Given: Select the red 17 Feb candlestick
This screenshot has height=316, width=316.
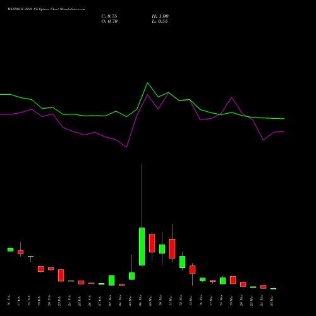Looking at the screenshot, I should 21,252.
